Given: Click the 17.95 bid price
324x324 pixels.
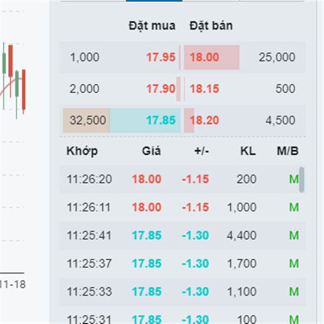Looking at the screenshot, I should point(160,57).
